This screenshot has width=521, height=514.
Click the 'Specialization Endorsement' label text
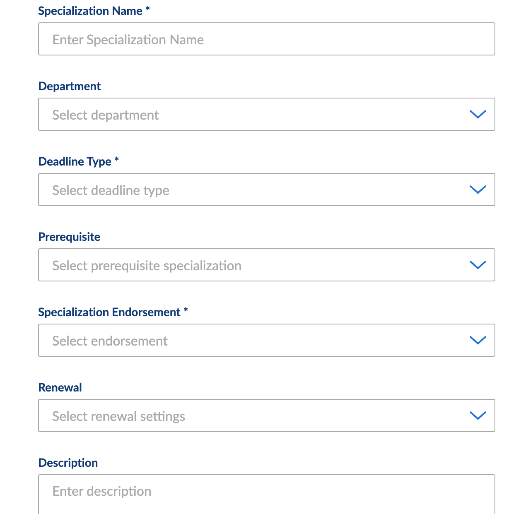click(109, 312)
